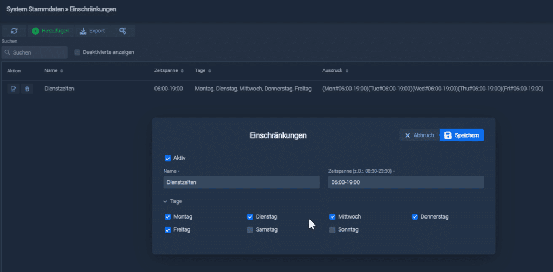Click the 06:00-19:00 table cell

168,89
